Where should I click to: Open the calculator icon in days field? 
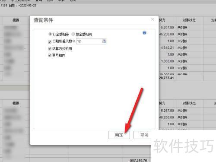104,41
